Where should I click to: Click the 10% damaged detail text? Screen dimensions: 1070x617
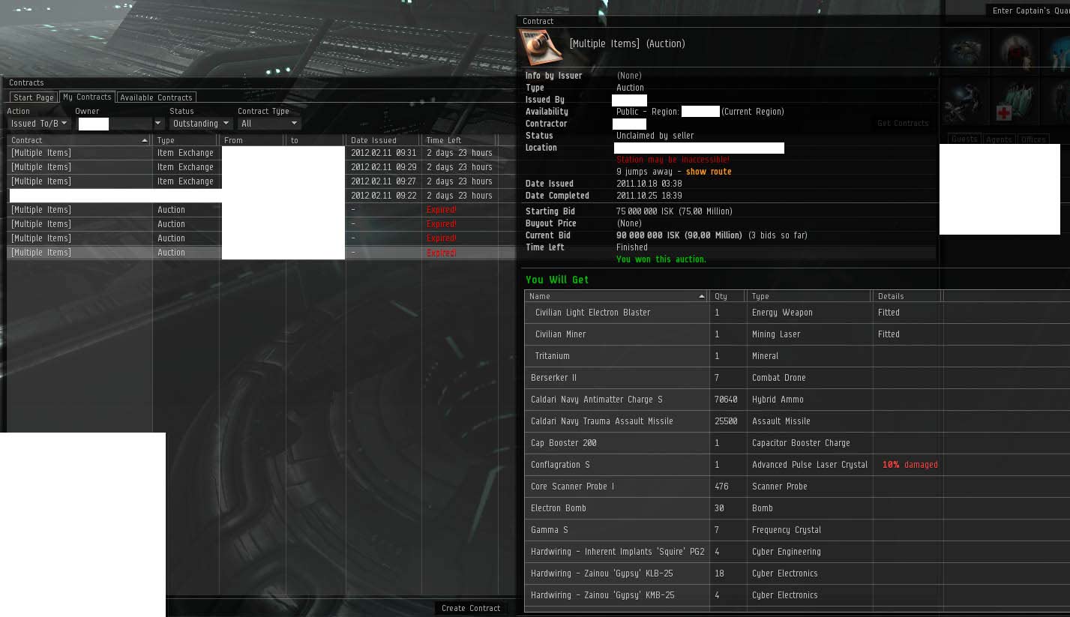pyautogui.click(x=910, y=465)
